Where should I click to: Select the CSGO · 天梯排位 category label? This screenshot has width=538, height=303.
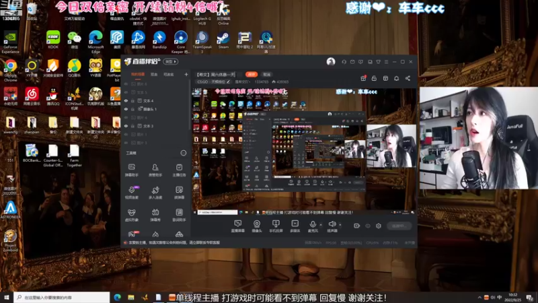click(211, 81)
